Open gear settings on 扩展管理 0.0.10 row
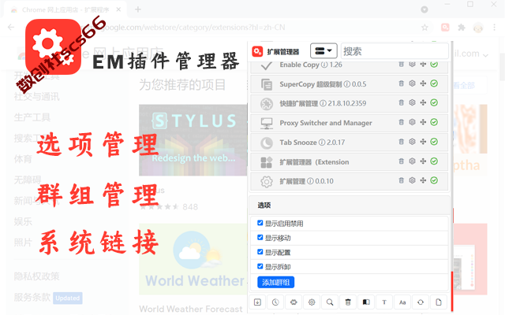Image resolution: width=505 pixels, height=315 pixels. 412,180
